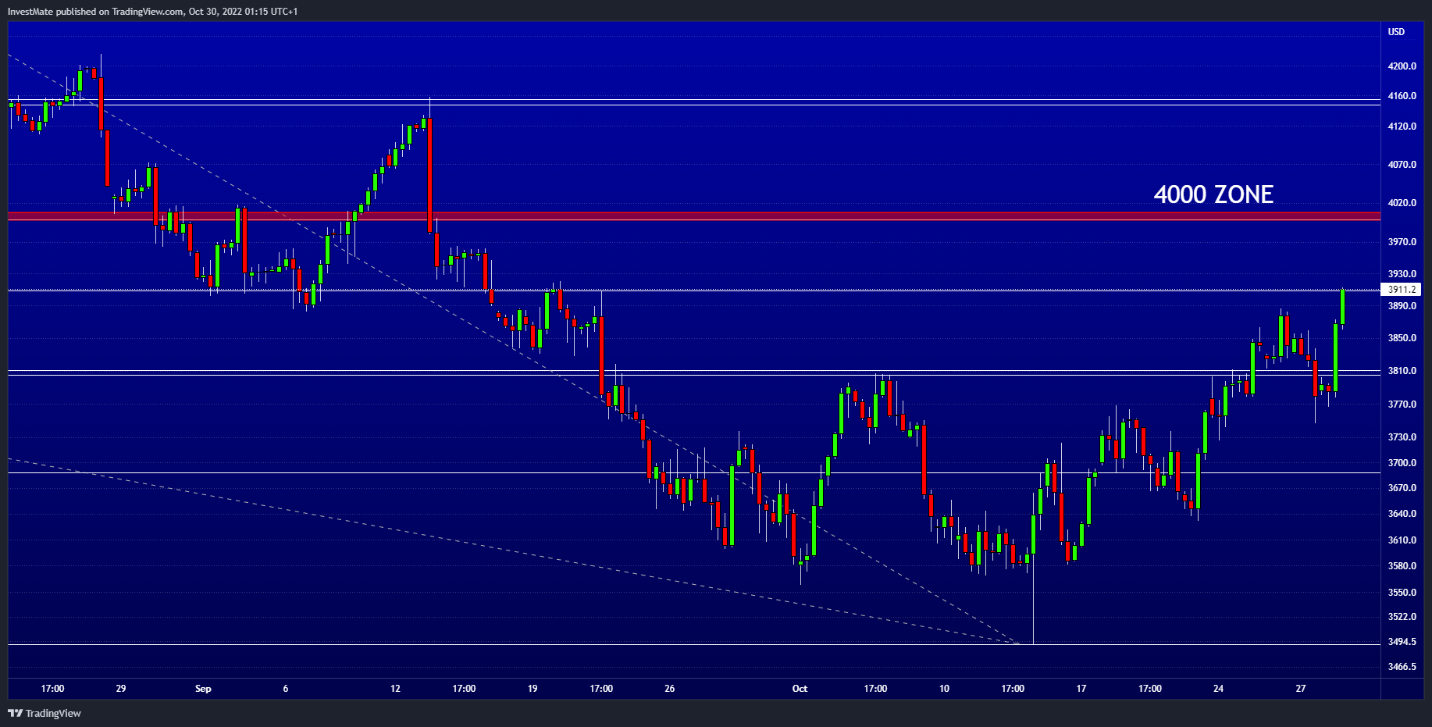Click the 4200.0 price axis label

click(x=1402, y=66)
